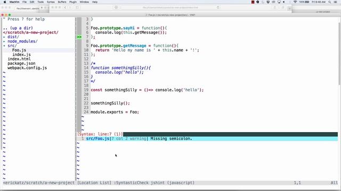The width and height of the screenshot is (341, 191).
Task: Open the Window menu
Action: [x=84, y=2]
